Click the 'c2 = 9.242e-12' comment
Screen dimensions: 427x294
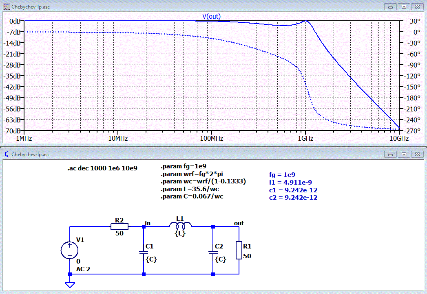click(293, 197)
